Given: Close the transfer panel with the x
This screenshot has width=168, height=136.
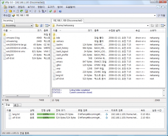Looking at the screenshot, I should [x=2, y=104].
